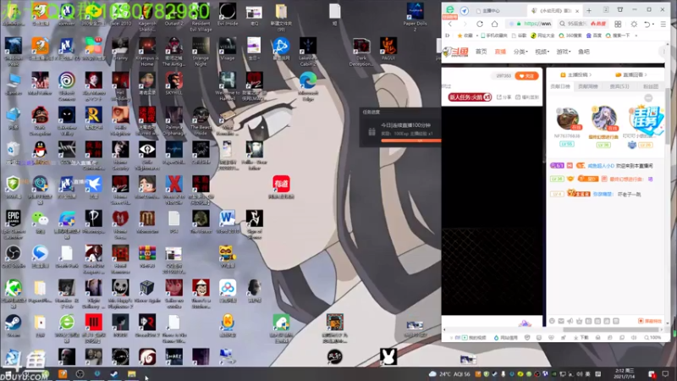Go back in the browser
Screen dimensions: 677x381
[450, 25]
